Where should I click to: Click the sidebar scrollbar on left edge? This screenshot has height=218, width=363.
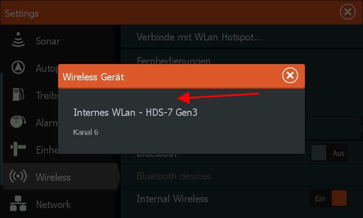pyautogui.click(x=1, y=129)
